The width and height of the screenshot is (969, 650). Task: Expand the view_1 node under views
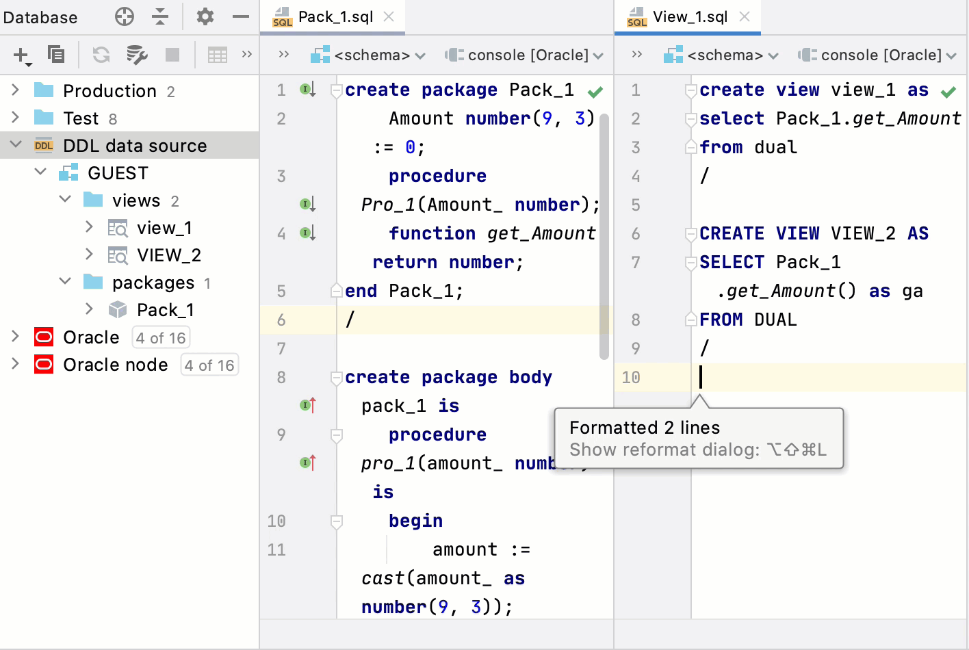click(88, 227)
